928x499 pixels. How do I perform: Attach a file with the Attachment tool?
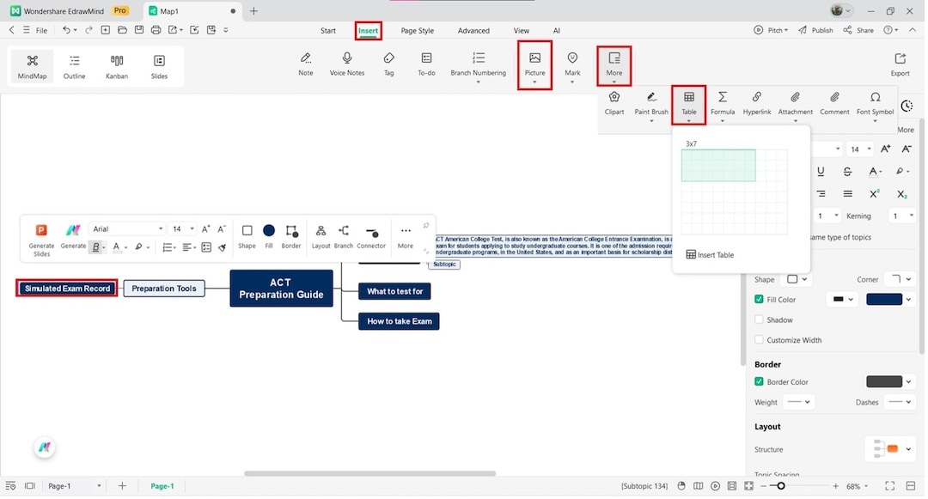pyautogui.click(x=795, y=104)
